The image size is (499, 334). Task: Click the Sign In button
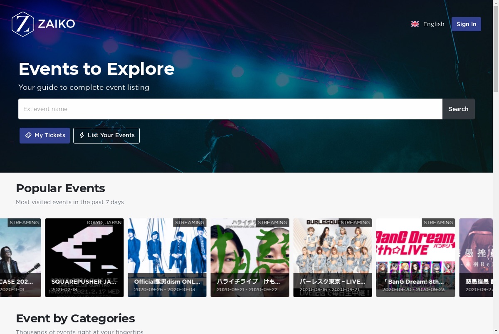[466, 24]
